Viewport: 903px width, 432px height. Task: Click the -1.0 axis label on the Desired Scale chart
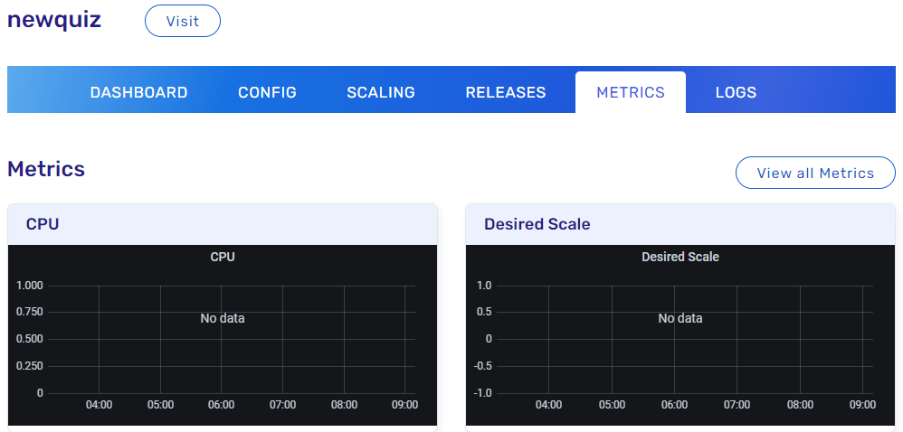coord(483,393)
